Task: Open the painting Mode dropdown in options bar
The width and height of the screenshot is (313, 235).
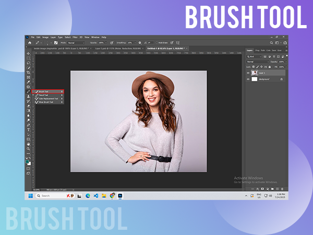Action: [x=76, y=43]
